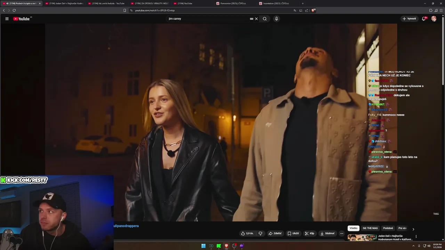Screen dimensions: 445x250
Task: Open the taskbar clock and date
Action: tap(437, 246)
